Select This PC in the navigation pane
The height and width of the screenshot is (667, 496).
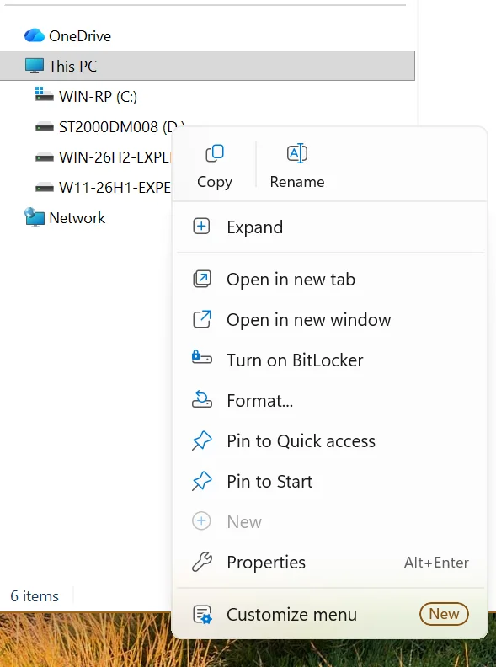[x=207, y=66]
